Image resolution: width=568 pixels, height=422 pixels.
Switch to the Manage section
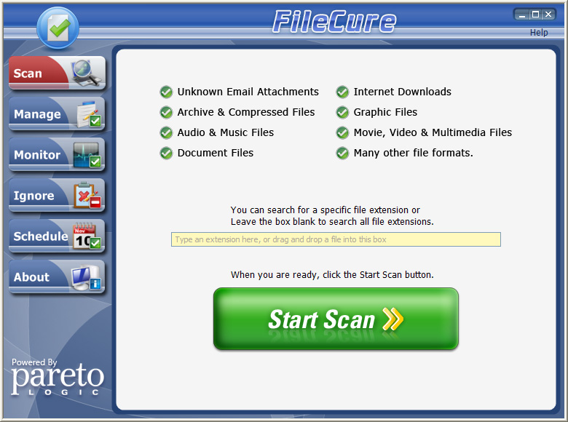(x=57, y=114)
